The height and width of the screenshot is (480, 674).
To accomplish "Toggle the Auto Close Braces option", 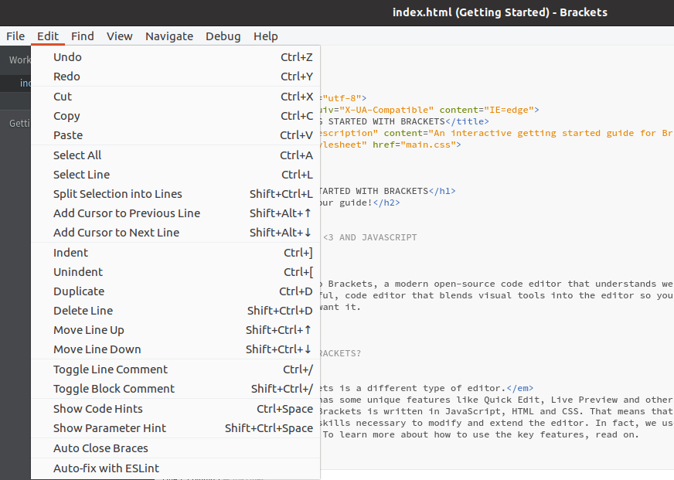I will coord(175,448).
